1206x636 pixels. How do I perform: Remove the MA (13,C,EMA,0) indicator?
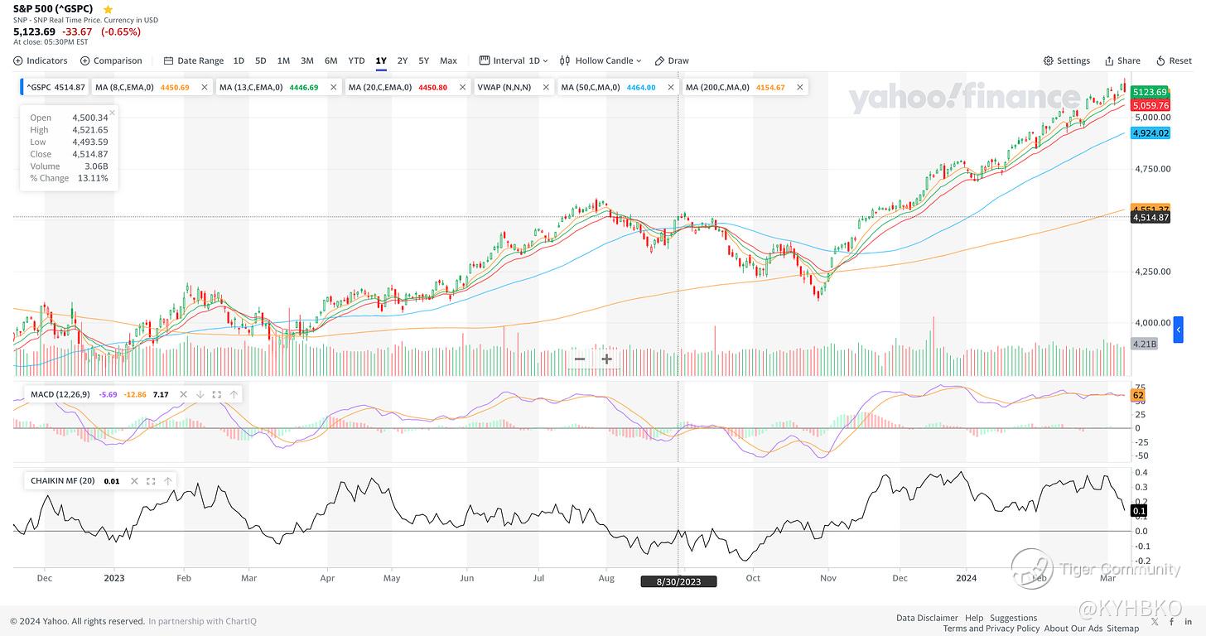[334, 87]
